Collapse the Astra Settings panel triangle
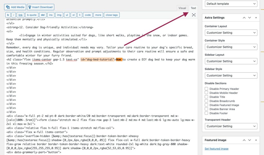Screen dimensions: 264x155 pos(256,18)
